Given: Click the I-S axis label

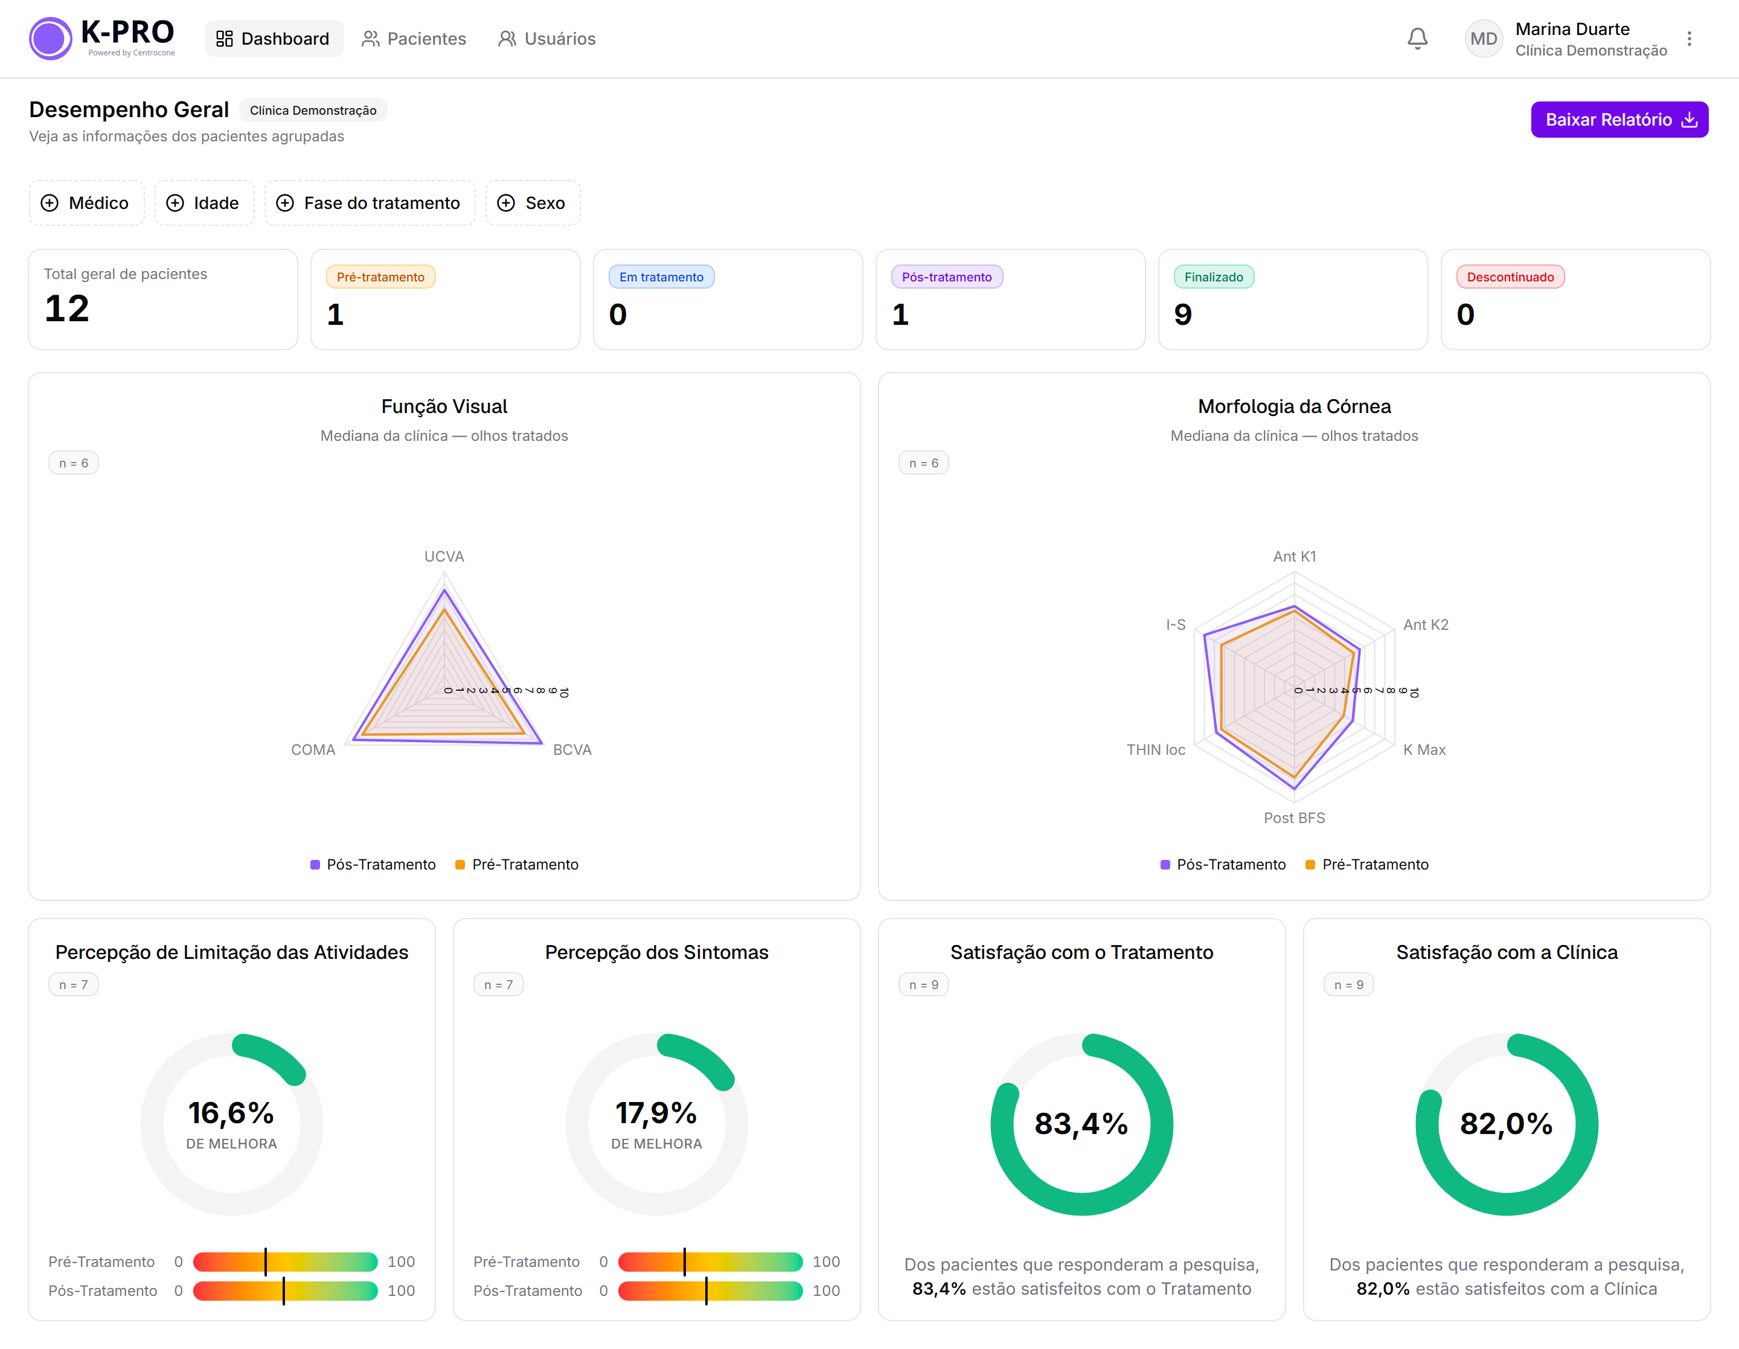Looking at the screenshot, I should pos(1175,624).
